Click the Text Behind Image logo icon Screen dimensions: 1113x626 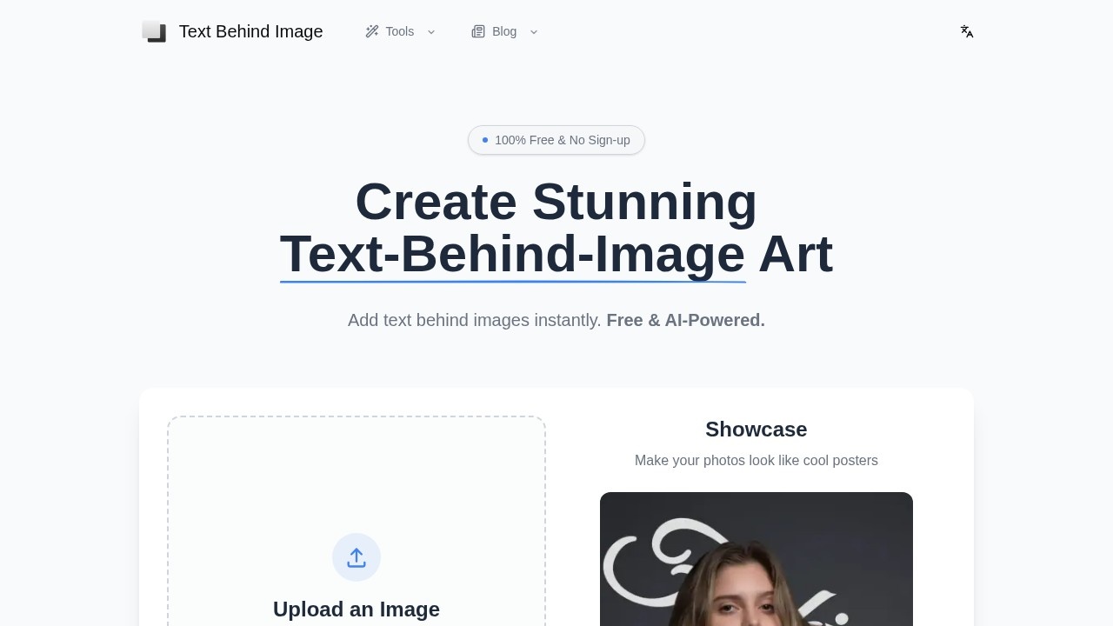154,31
